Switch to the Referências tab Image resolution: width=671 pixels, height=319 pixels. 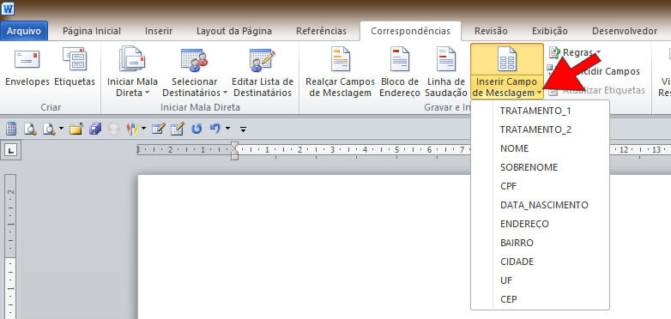(x=322, y=31)
